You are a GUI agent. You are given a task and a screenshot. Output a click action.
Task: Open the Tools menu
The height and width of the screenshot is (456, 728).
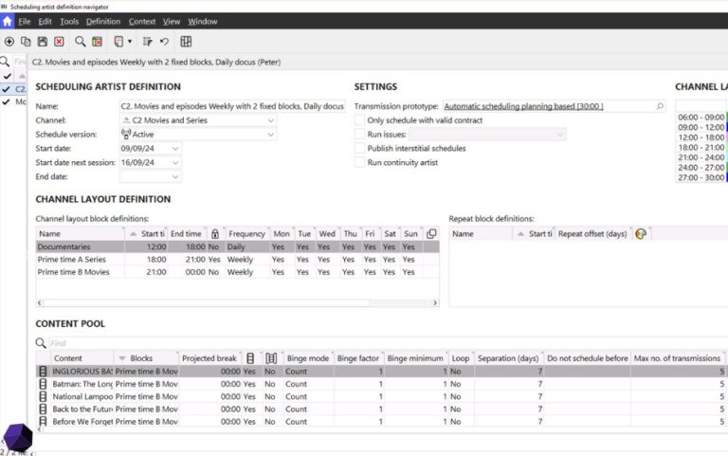(x=69, y=21)
